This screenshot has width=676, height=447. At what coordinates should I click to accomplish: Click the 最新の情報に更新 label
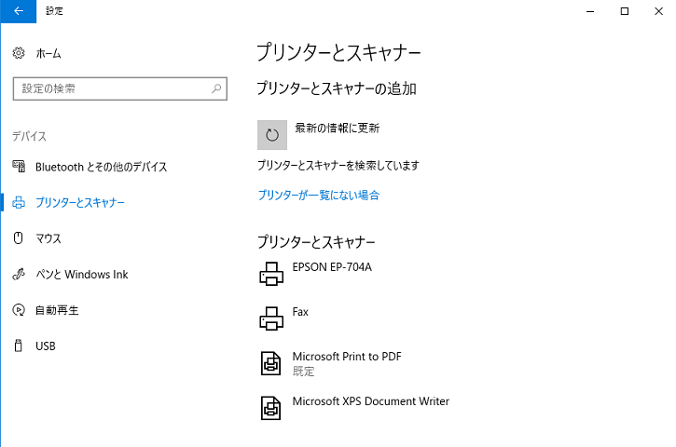tap(338, 128)
